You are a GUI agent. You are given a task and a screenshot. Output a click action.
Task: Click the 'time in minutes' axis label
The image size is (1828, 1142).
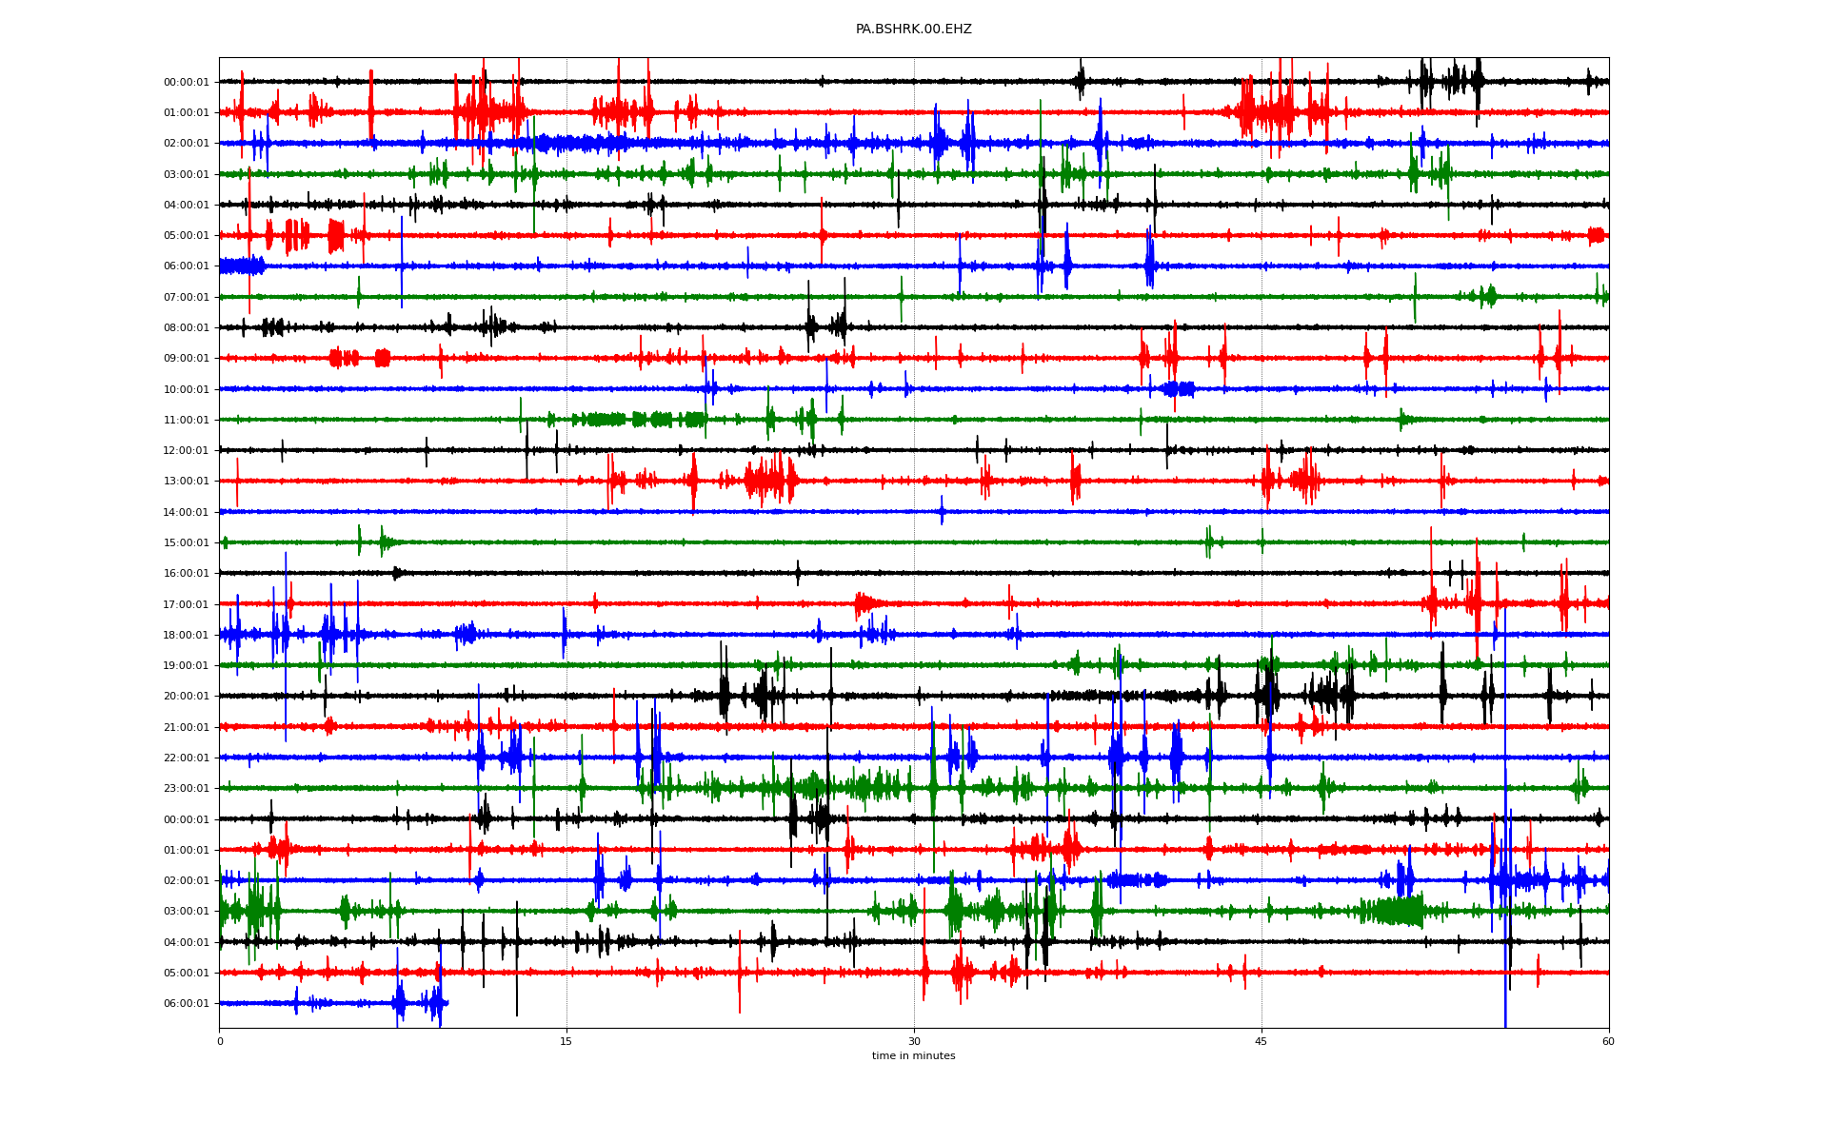[913, 1055]
